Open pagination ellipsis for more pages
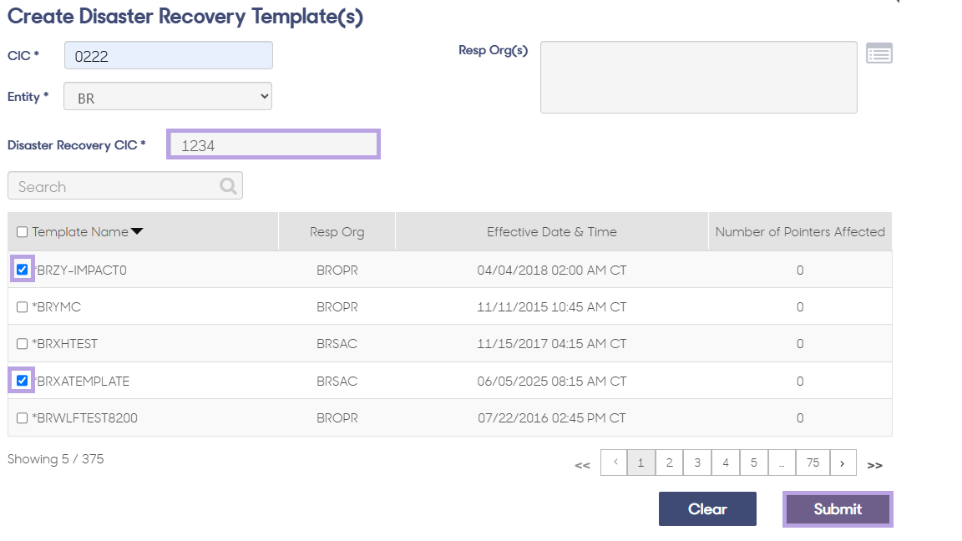The height and width of the screenshot is (541, 962). click(x=782, y=463)
